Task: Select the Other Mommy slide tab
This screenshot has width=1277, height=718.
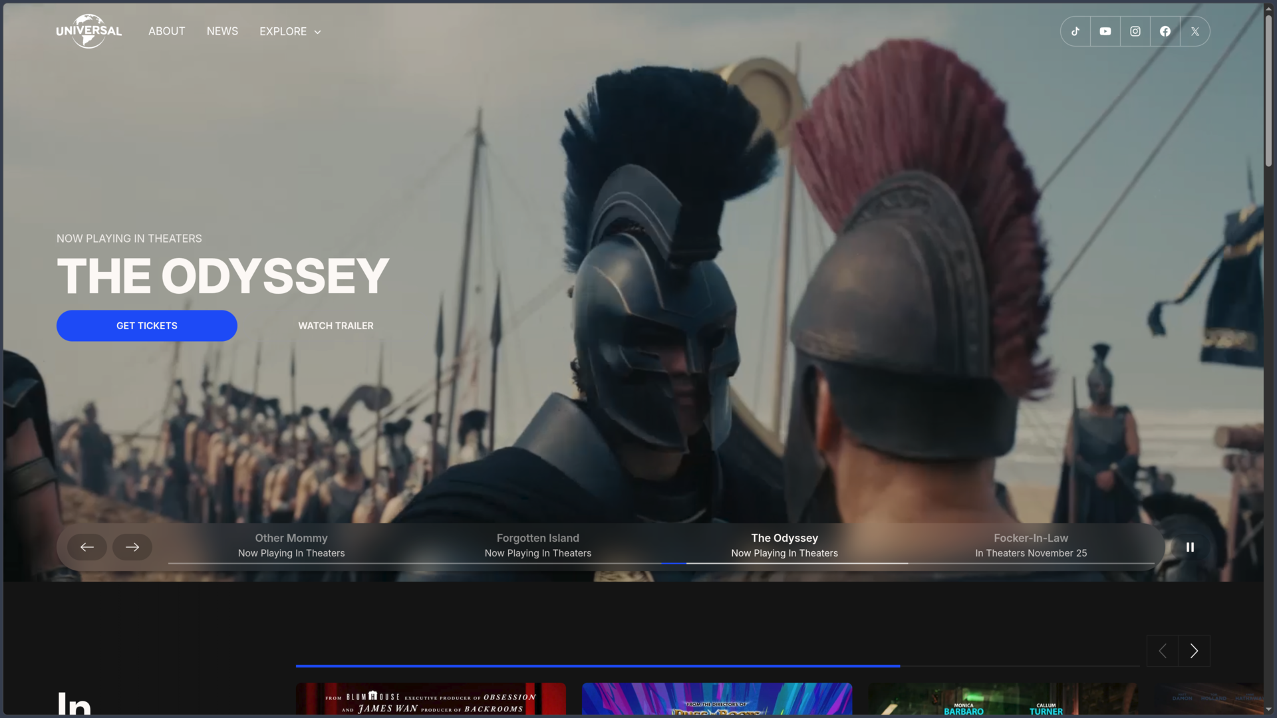Action: click(x=291, y=545)
